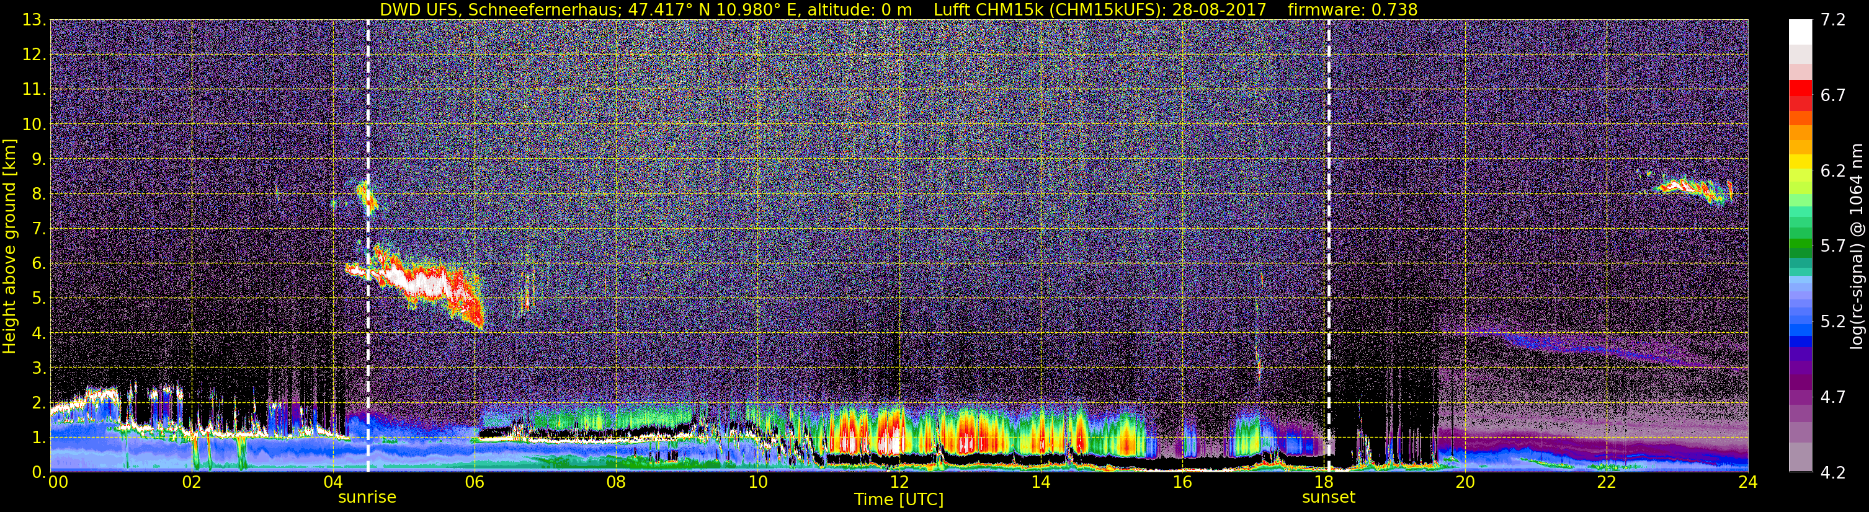
Task: Click the time axis tick label 14
Action: pyautogui.click(x=1040, y=483)
